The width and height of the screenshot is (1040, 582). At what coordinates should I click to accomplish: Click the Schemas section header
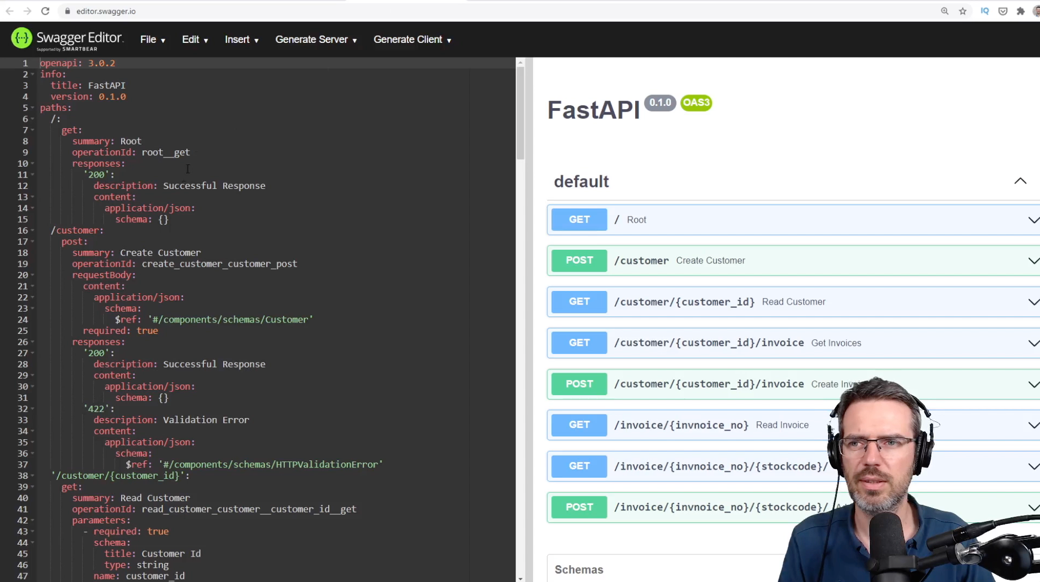coord(579,570)
